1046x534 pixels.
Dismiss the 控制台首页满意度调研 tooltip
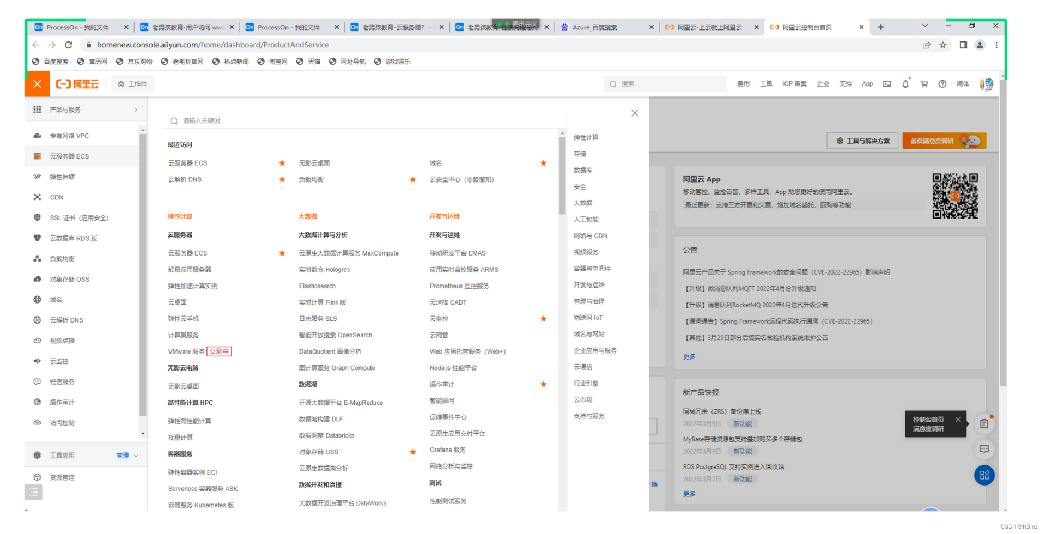(x=958, y=420)
